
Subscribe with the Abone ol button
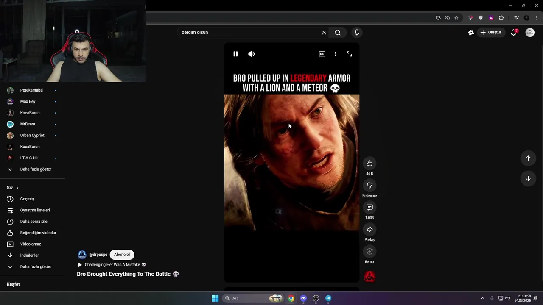[x=122, y=255]
